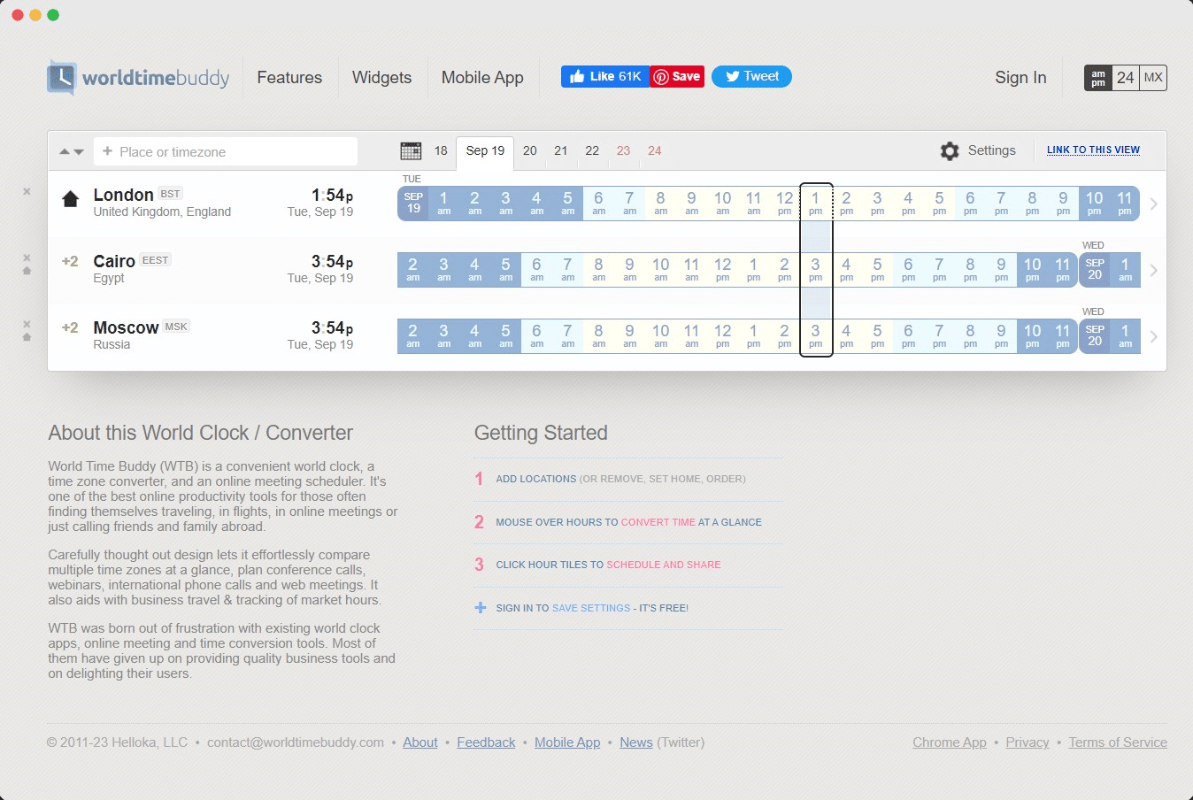Image resolution: width=1193 pixels, height=800 pixels.
Task: Select Cairo's SEP 20 tile
Action: (x=1095, y=270)
